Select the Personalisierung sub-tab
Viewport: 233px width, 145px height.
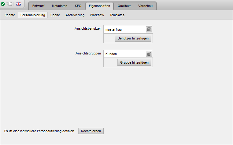(33, 15)
